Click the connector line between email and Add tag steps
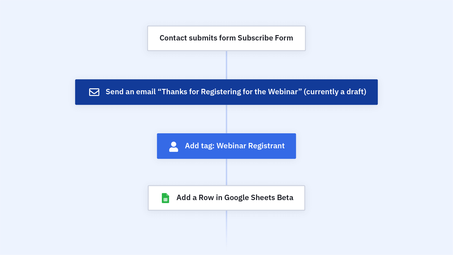 (x=226, y=119)
